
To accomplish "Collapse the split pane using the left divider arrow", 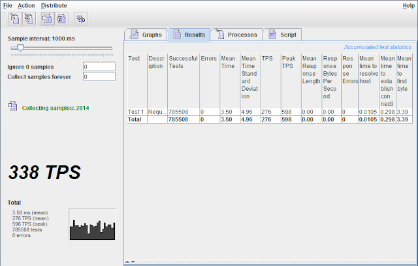I will click(127, 261).
